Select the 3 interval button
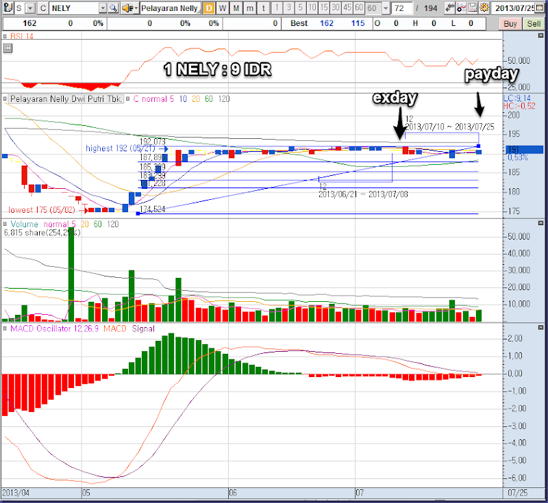 click(x=288, y=8)
